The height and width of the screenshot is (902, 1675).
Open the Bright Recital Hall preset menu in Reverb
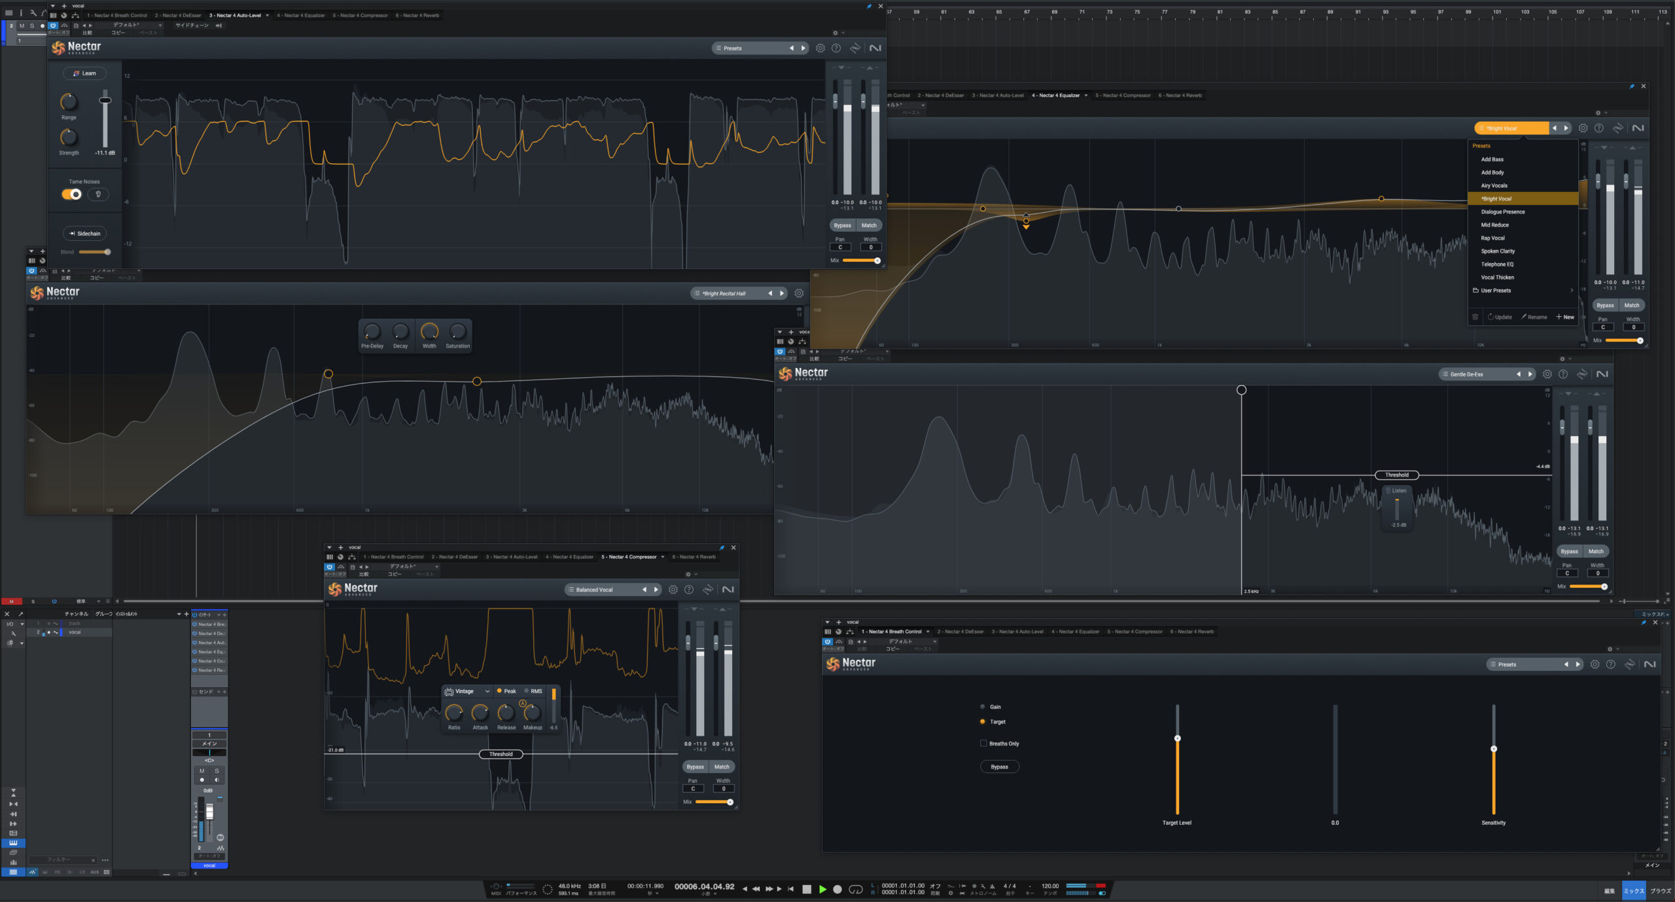[x=728, y=294]
